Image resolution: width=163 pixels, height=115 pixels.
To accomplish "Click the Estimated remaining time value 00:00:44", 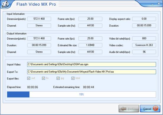I will point(89,87).
